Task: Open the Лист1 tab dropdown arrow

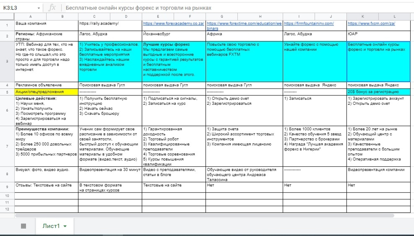Action: 65,226
